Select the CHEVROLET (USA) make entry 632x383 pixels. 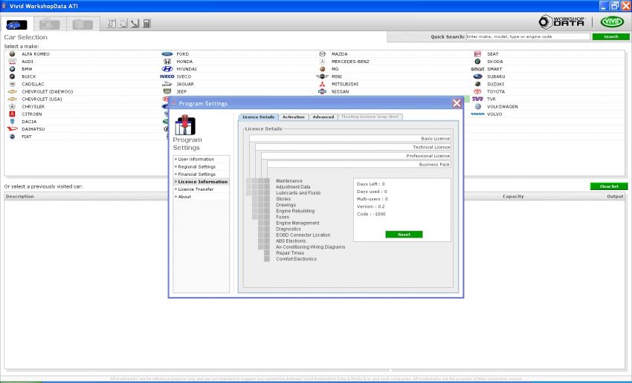(42, 99)
